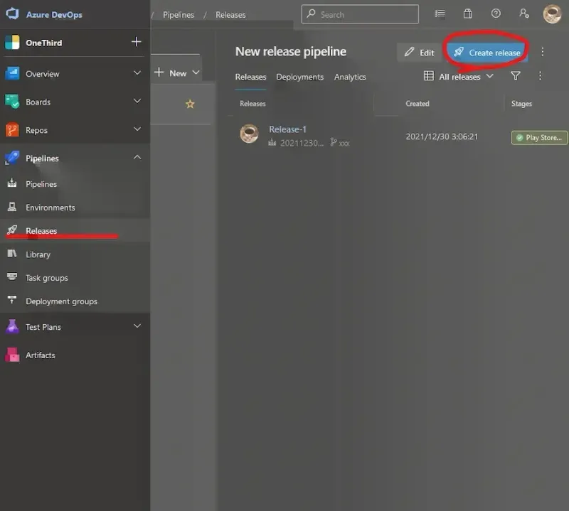Expand the Overview section chevron
Screen dimensions: 569x511
pyautogui.click(x=137, y=73)
